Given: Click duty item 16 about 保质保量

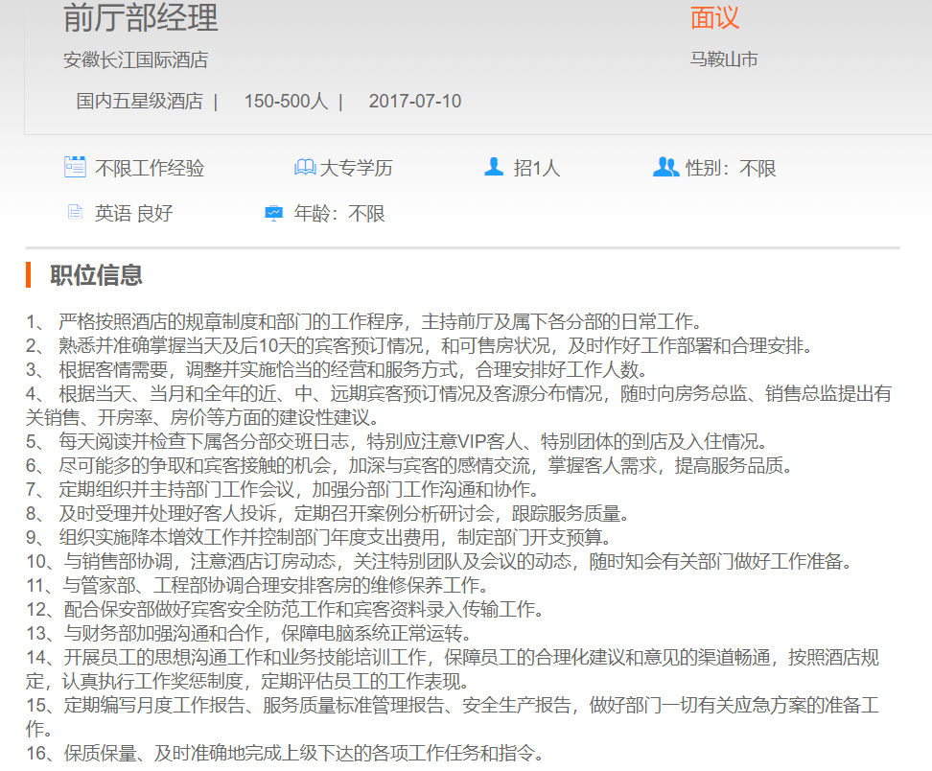Looking at the screenshot, I should click(x=297, y=753).
